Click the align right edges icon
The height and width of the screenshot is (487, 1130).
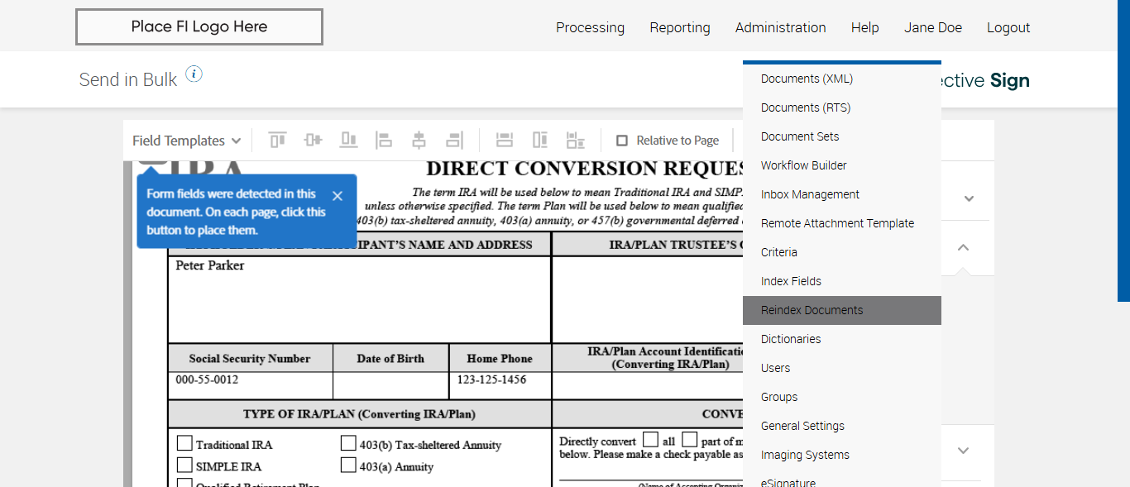454,141
